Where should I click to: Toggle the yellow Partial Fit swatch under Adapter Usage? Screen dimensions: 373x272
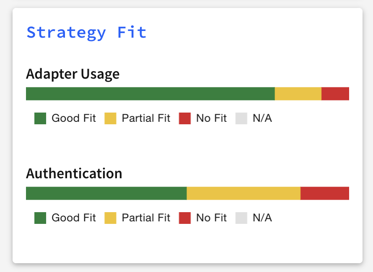point(110,118)
